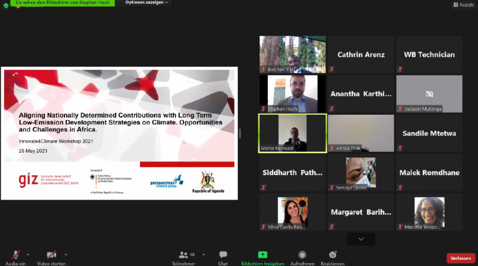The image size is (478, 266).
Task: Open the Teilnehmer participants list
Action: [x=183, y=257]
